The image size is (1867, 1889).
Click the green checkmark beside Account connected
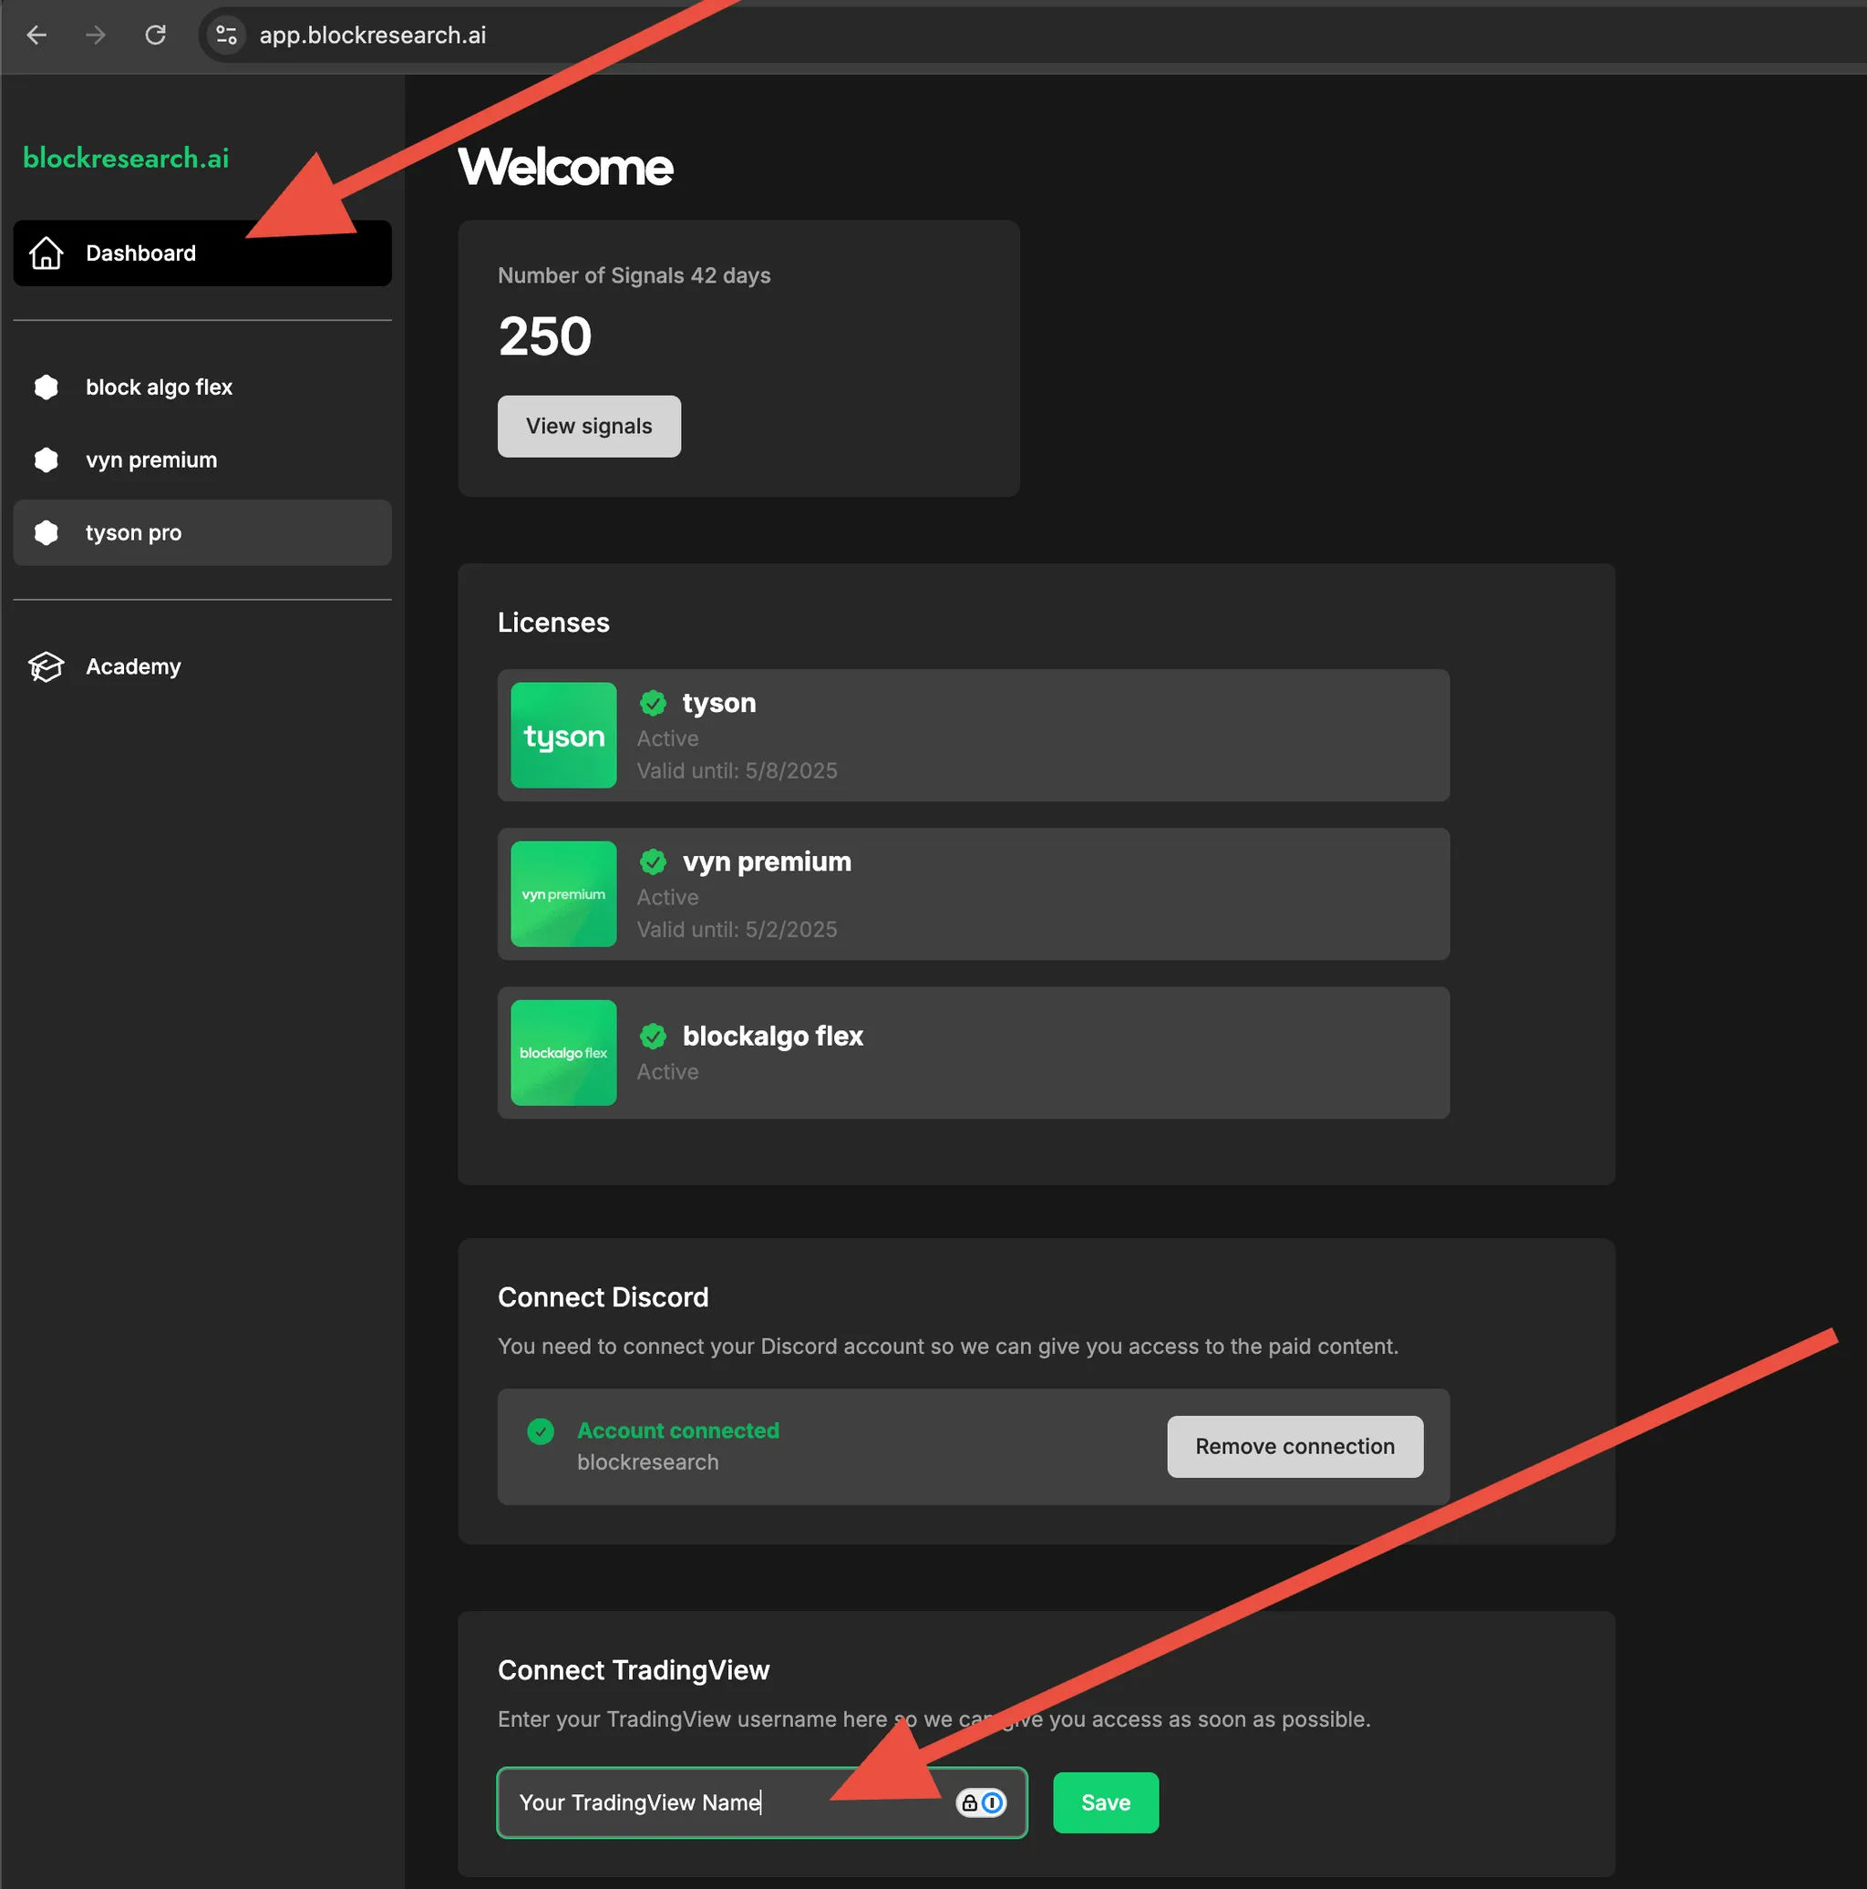pyautogui.click(x=541, y=1431)
